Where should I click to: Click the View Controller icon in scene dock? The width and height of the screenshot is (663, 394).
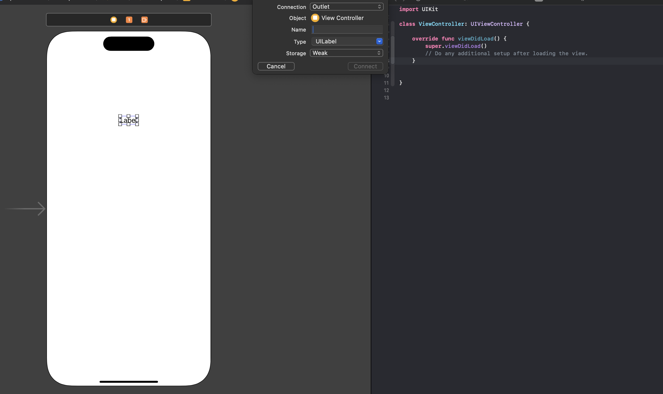tap(114, 20)
